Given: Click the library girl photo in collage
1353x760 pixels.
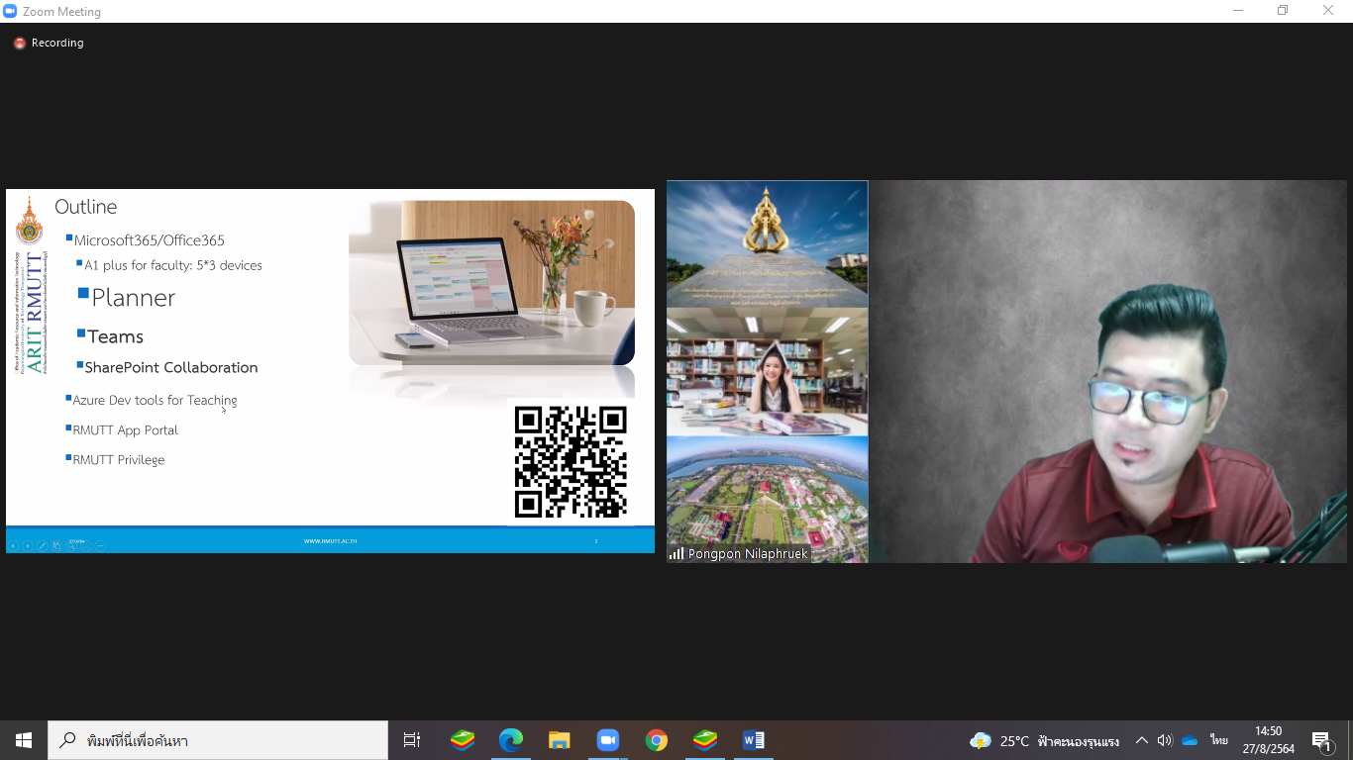Looking at the screenshot, I should click(768, 372).
